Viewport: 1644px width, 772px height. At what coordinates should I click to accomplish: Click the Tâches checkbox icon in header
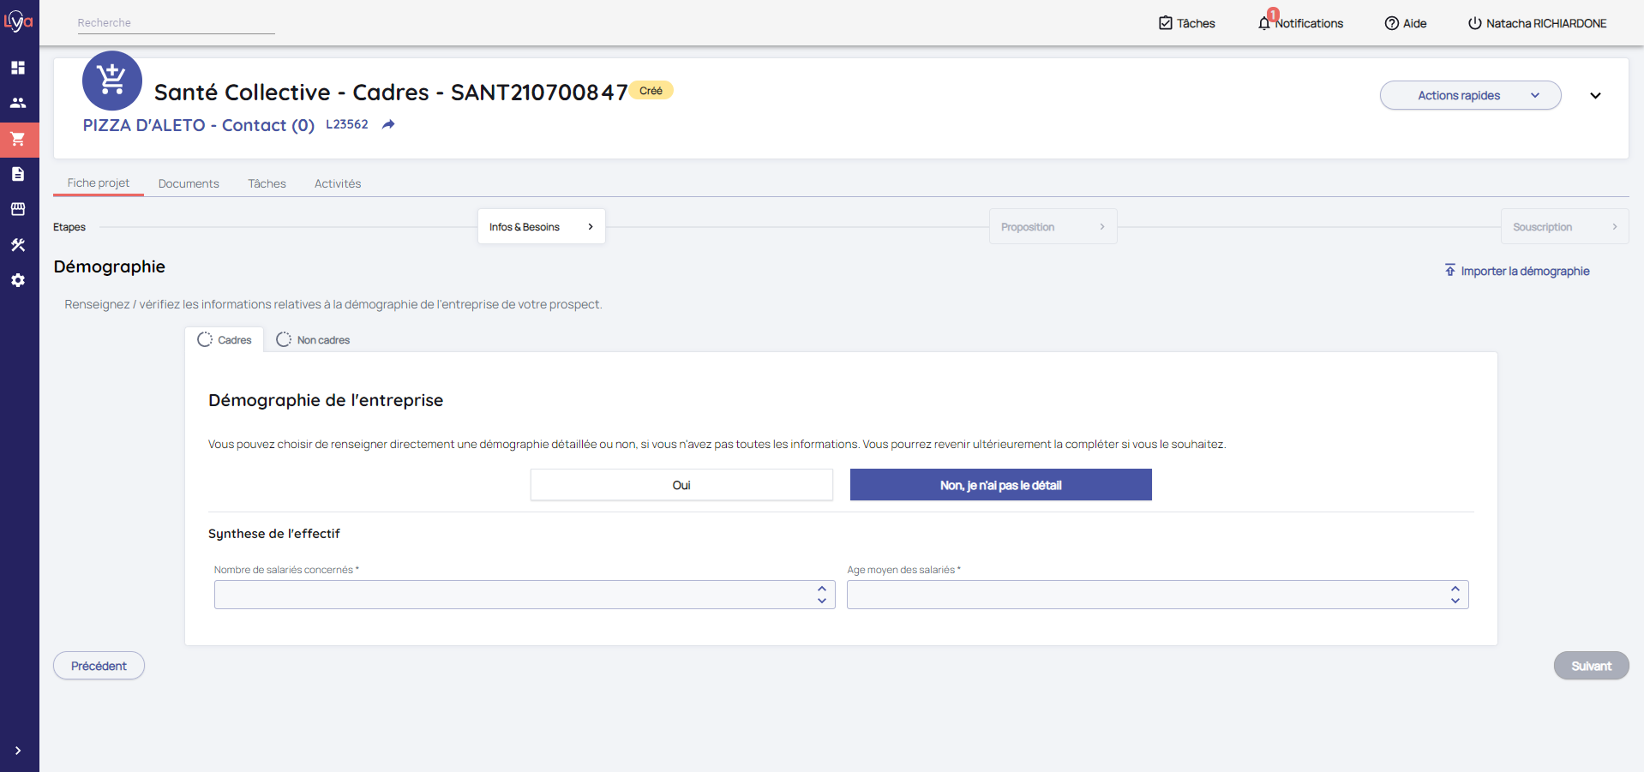(1166, 23)
